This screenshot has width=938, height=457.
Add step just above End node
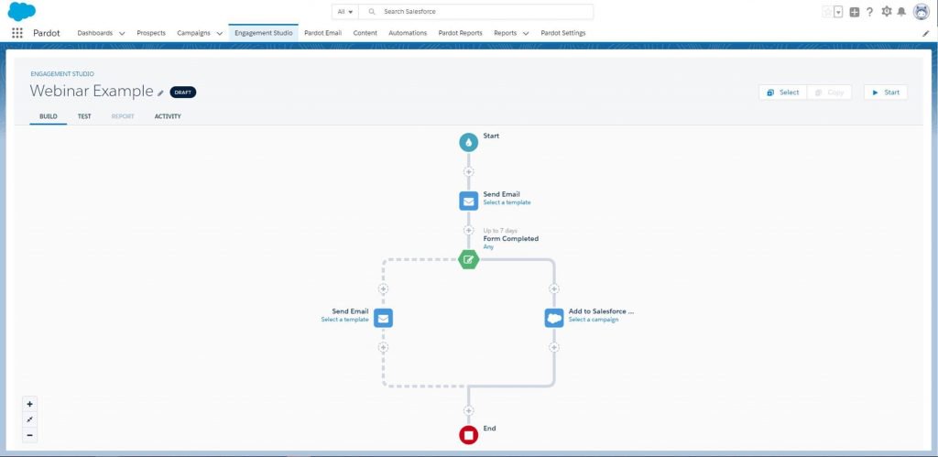pos(468,411)
